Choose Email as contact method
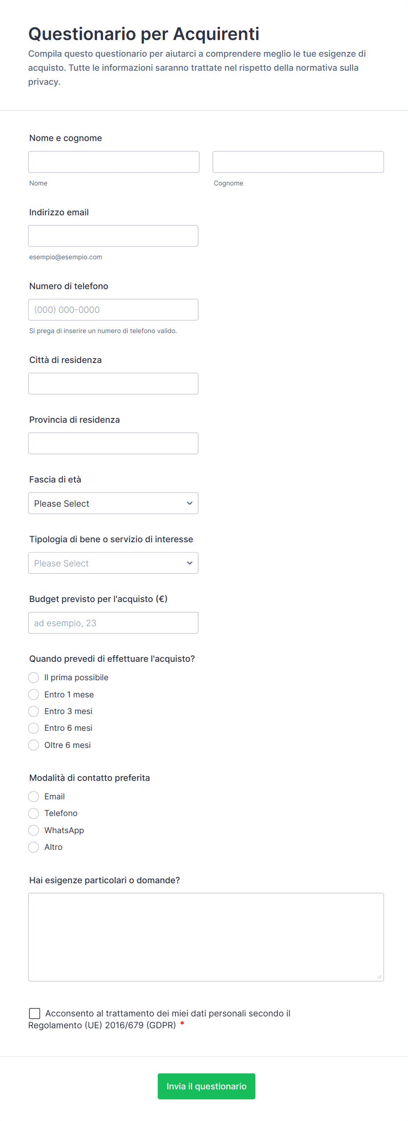This screenshot has height=1121, width=408. (34, 797)
